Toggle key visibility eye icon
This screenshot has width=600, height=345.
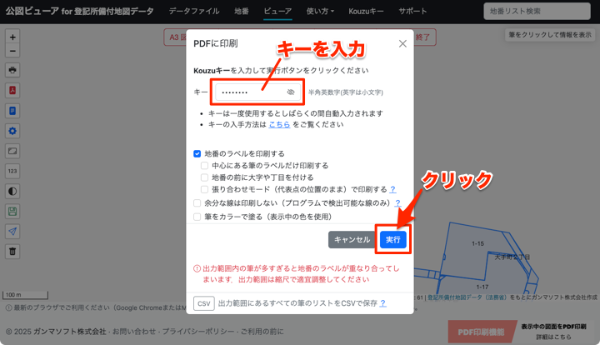tap(291, 92)
